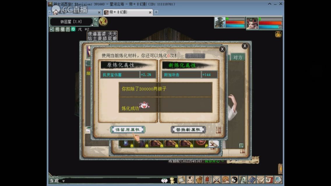Toggle the green circle icon under map name
The image size is (331, 186).
[73, 29]
